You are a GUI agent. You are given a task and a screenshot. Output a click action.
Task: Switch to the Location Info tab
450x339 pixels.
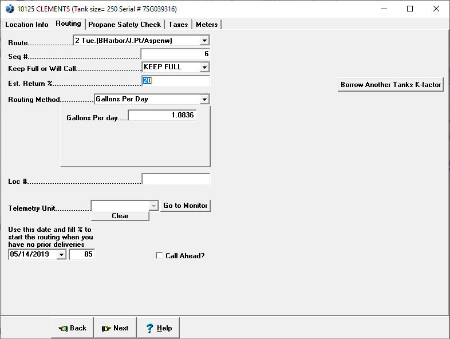tap(26, 25)
